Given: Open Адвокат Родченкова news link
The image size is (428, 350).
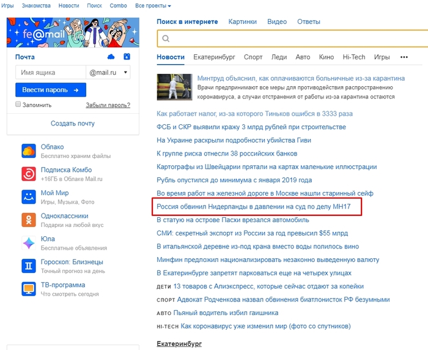Looking at the screenshot, I should (283, 300).
